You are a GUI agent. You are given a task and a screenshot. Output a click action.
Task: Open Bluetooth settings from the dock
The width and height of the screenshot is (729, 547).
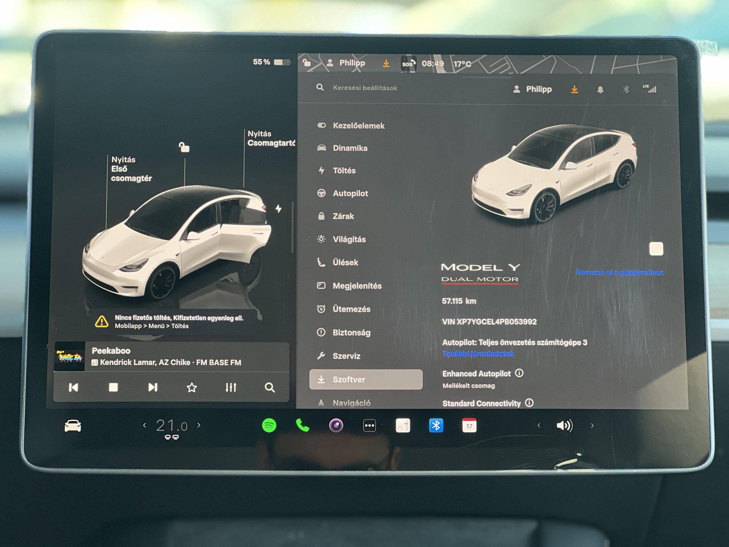pos(436,424)
